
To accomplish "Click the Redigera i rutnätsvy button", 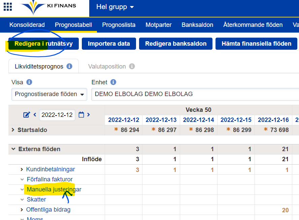I will (x=43, y=44).
